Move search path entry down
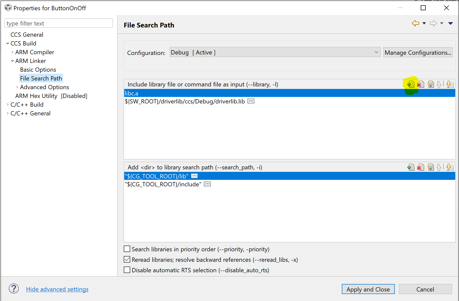The image size is (459, 301). [450, 167]
